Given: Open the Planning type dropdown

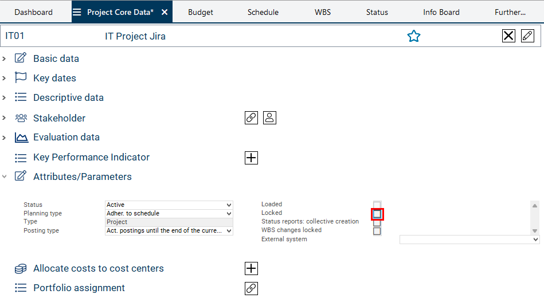Looking at the screenshot, I should click(x=169, y=213).
